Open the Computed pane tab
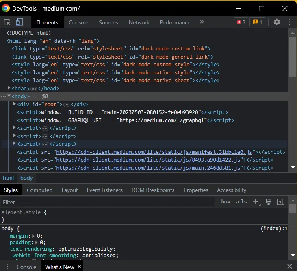 click(39, 190)
